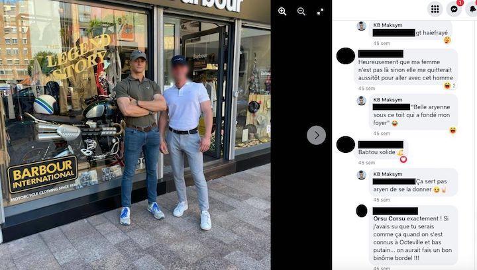Click the avatar beside "Heureusement que ma femme"

click(x=346, y=56)
